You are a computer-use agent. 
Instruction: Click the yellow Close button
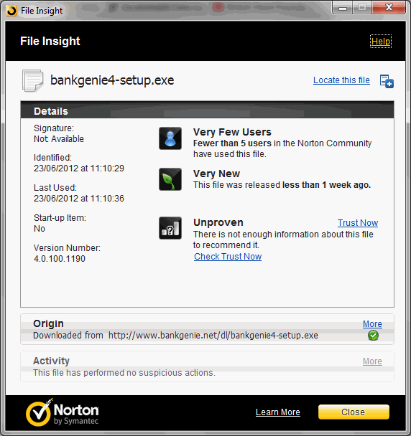tap(354, 412)
